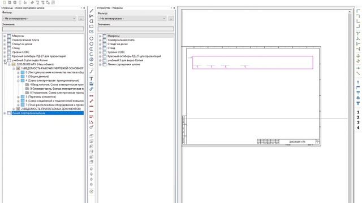Click scroll-up arrow of drawing area
This screenshot has width=362, height=203.
pos(350,11)
